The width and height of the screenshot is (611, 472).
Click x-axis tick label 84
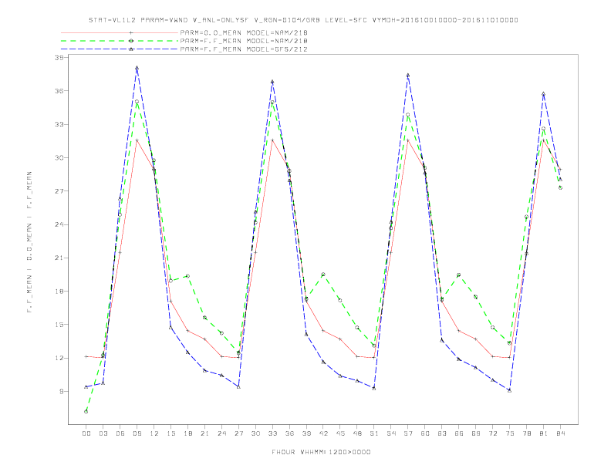560,433
